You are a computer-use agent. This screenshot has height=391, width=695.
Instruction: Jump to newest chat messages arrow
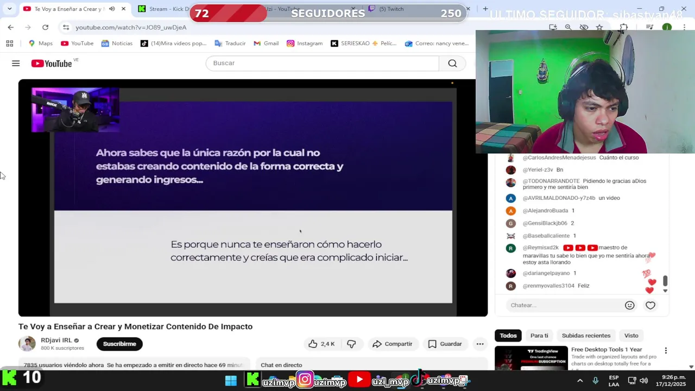click(665, 291)
